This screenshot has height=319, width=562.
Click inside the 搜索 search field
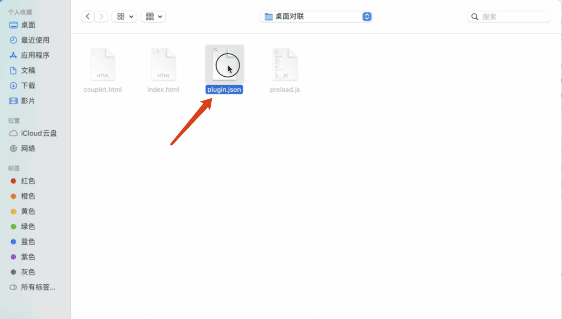(508, 16)
